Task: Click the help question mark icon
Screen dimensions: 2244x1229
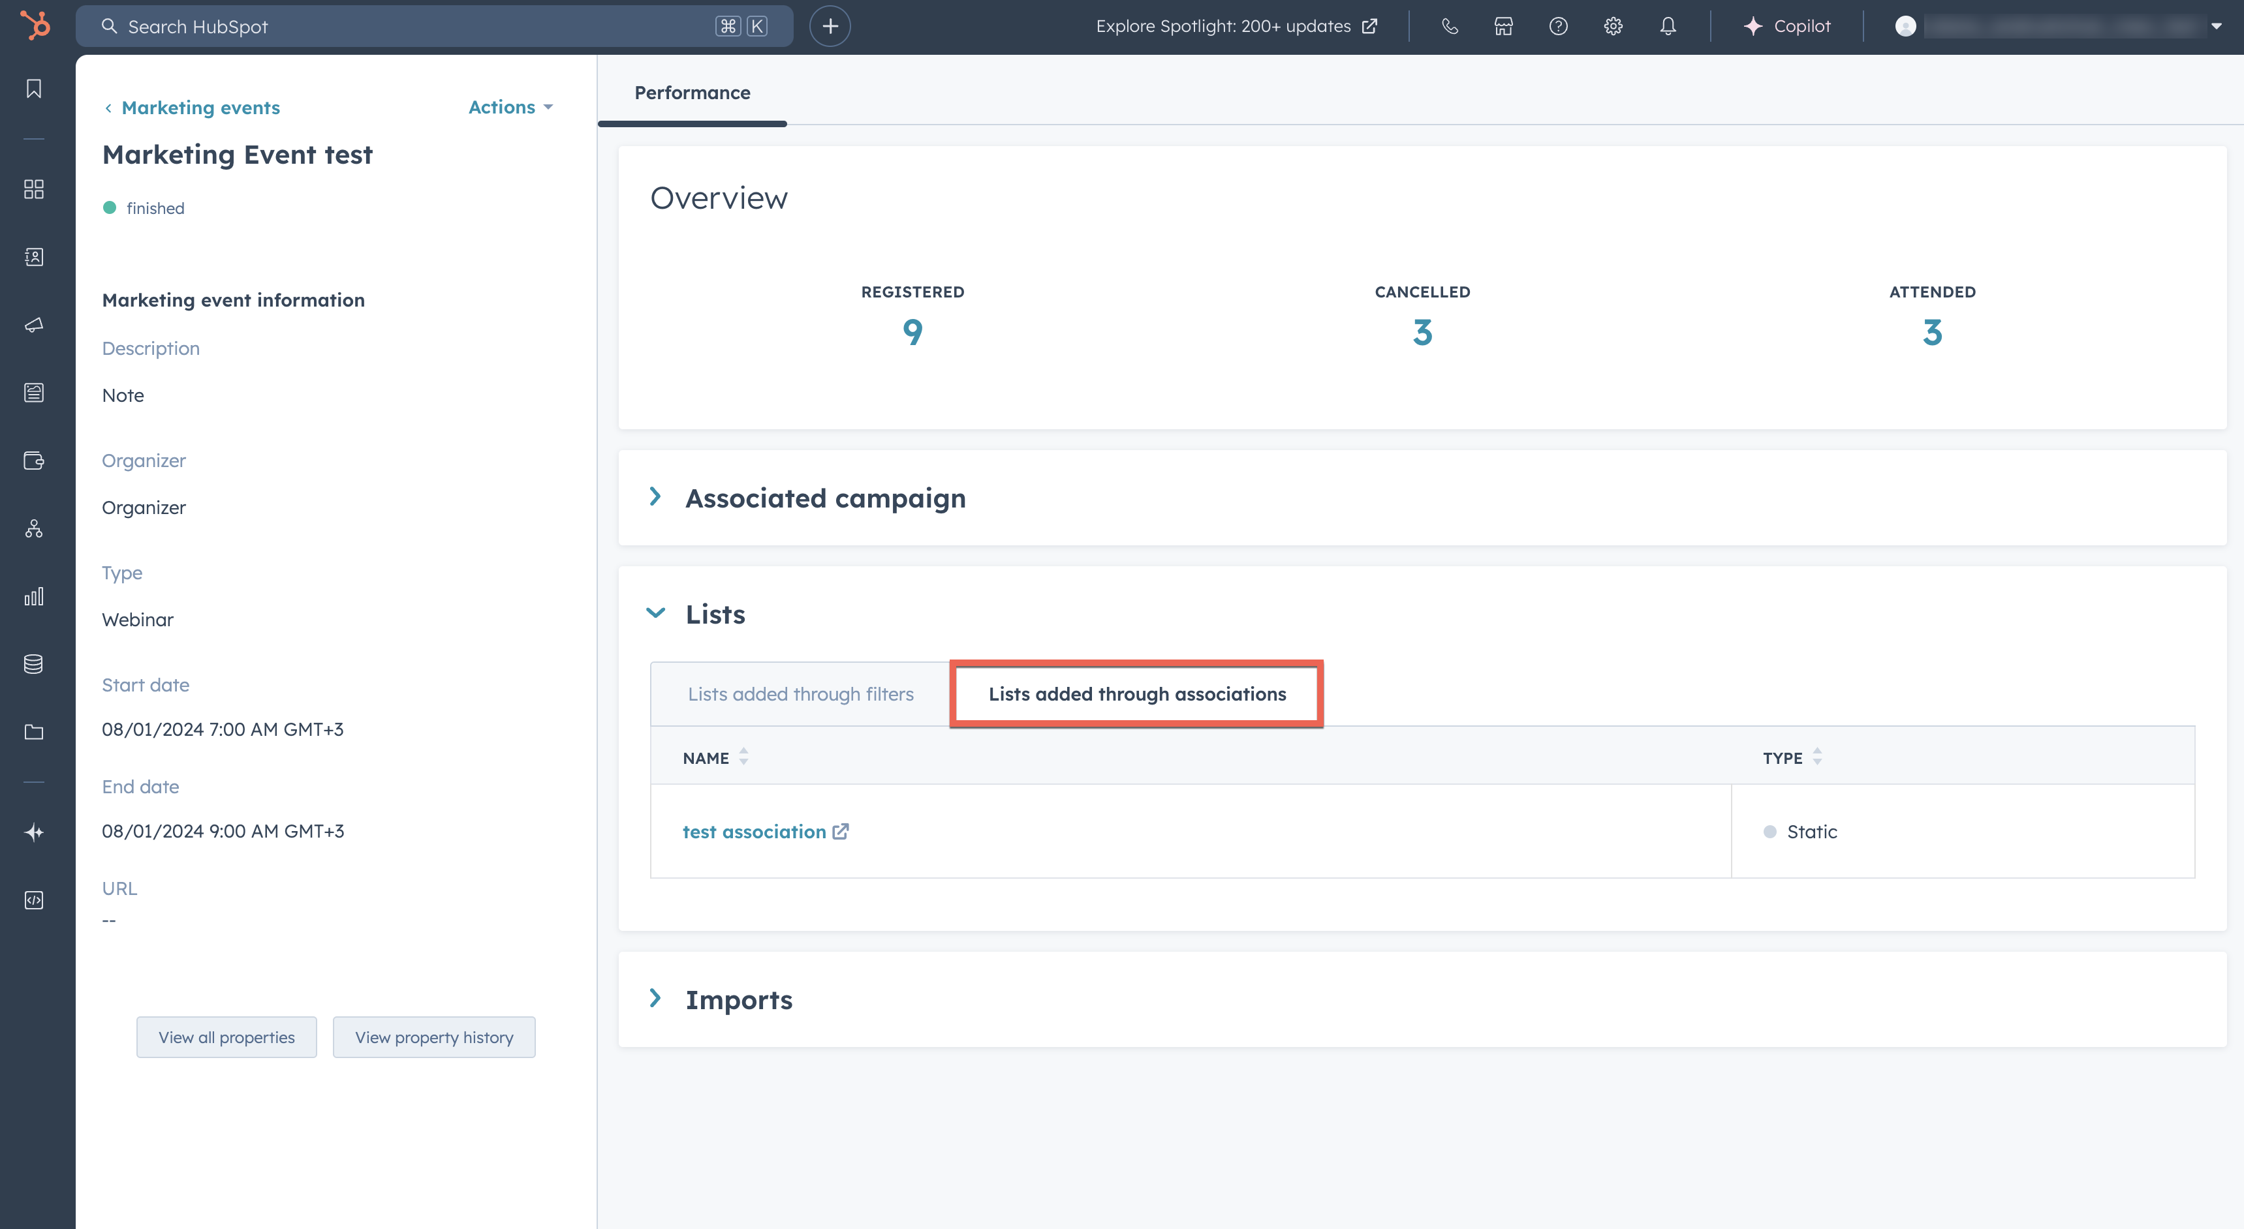Action: point(1559,26)
